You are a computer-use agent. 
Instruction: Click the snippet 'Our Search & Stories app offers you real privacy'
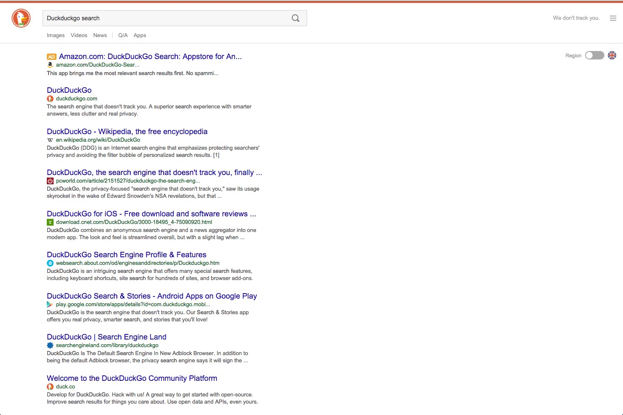[x=148, y=316]
